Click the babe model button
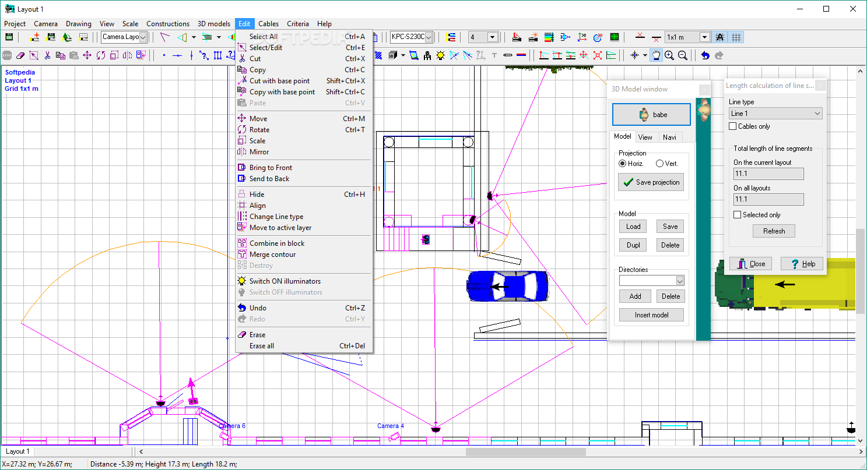This screenshot has width=867, height=470. pos(651,115)
